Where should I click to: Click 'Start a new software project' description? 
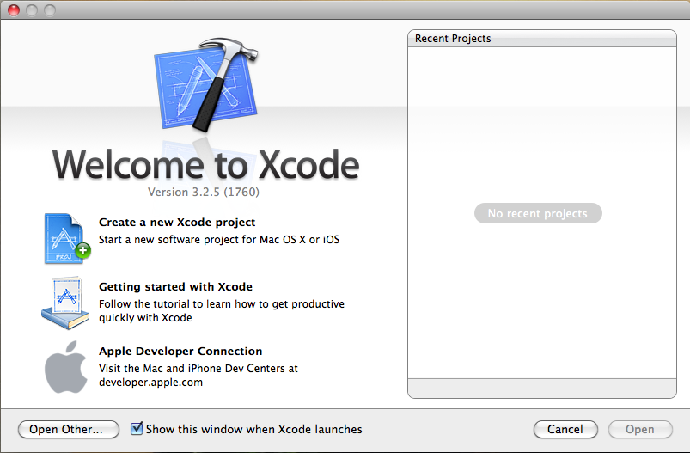click(x=219, y=240)
